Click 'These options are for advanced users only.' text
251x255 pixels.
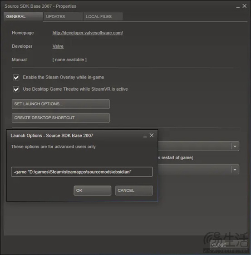click(x=54, y=147)
